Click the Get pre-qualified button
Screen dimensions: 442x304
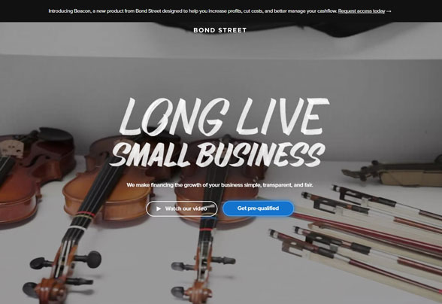258,208
